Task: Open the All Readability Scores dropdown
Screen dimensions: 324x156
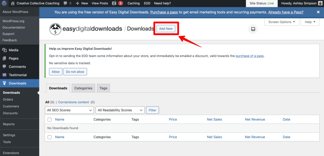Action: [120, 110]
